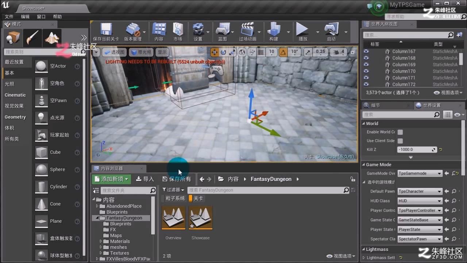Click the Empty Actor (空Actor) icon

click(x=41, y=66)
